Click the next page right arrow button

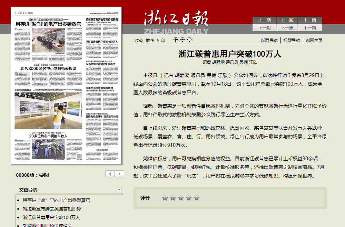tap(119, 174)
